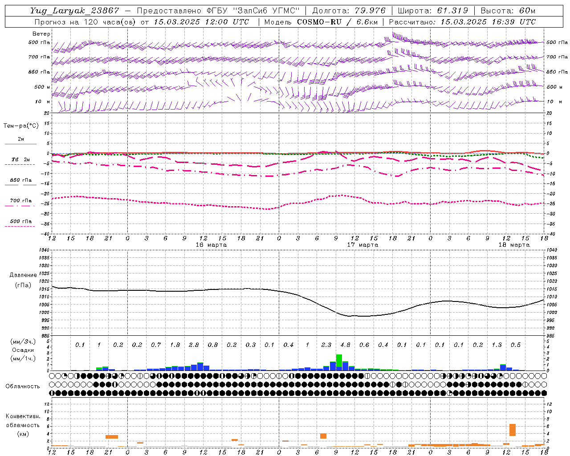
Task: Click the computed time Рассчитано: 15.03.2025 16:39 UTC
Action: (x=462, y=22)
